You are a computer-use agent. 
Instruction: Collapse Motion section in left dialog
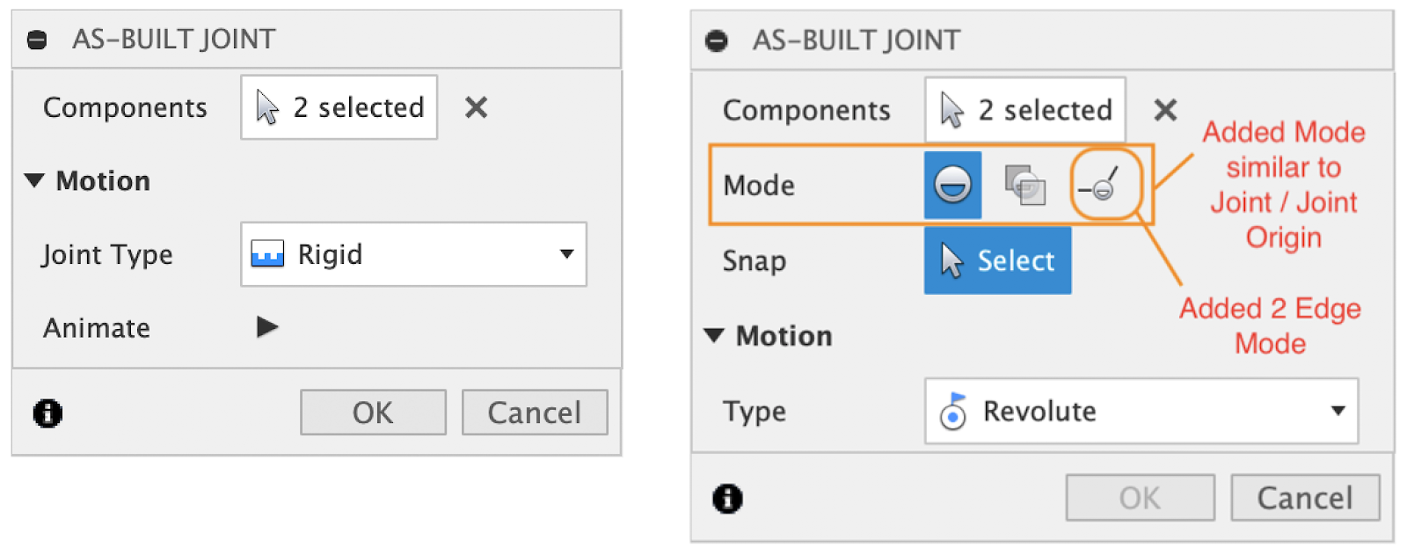pos(34,181)
